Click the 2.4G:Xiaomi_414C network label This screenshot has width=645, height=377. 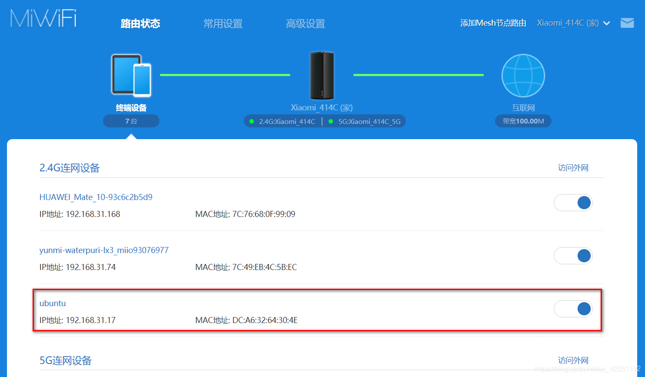pos(287,121)
